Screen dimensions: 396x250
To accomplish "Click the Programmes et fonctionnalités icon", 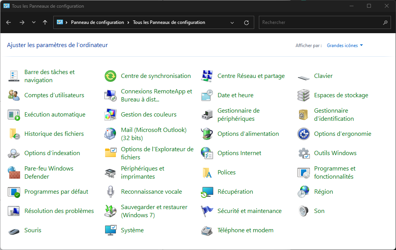I will (x=304, y=172).
